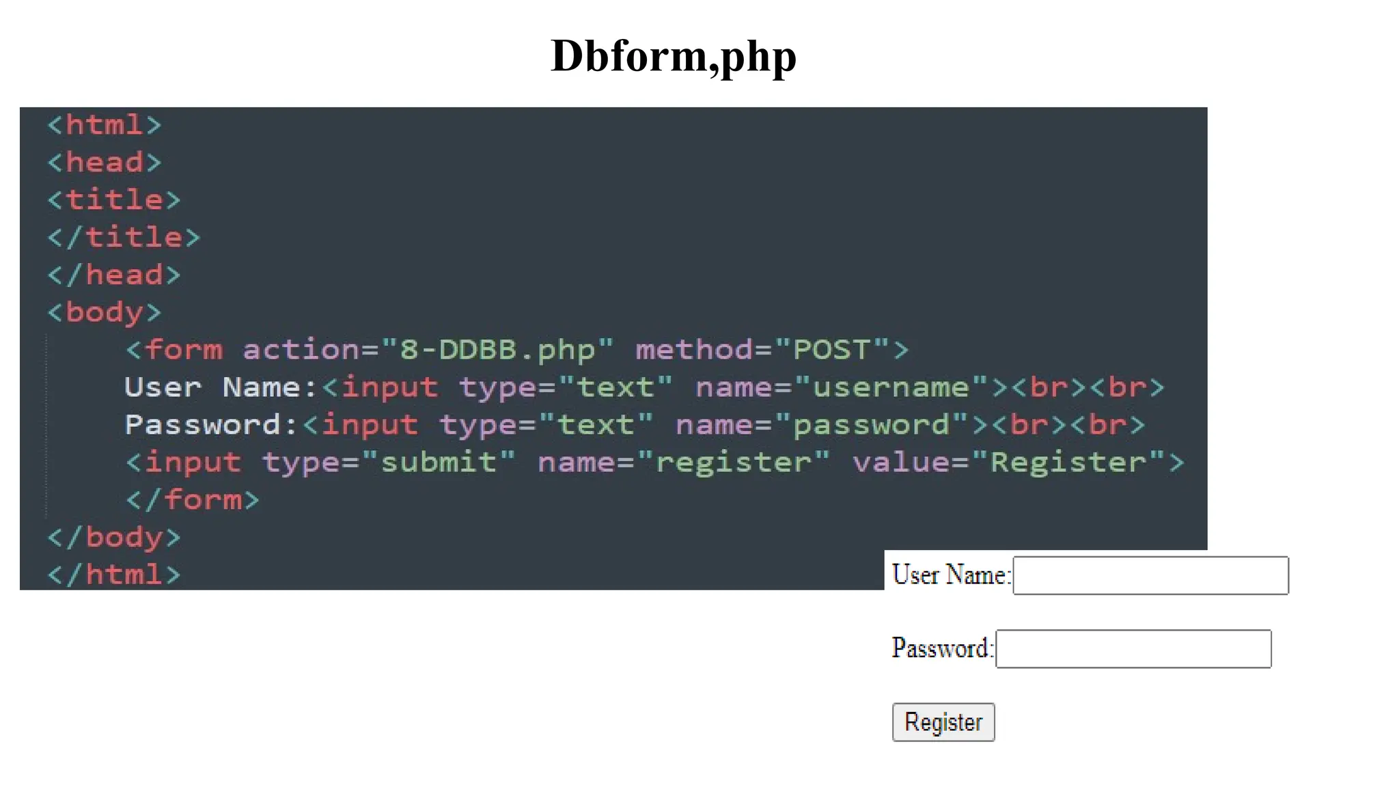This screenshot has width=1399, height=787.
Task: Click the name="password" attribute in the code
Action: (x=822, y=425)
